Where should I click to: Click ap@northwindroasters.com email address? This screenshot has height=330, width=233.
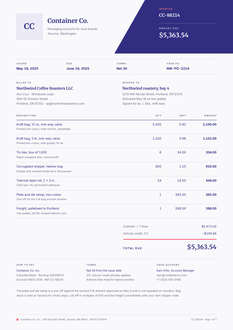point(65,103)
